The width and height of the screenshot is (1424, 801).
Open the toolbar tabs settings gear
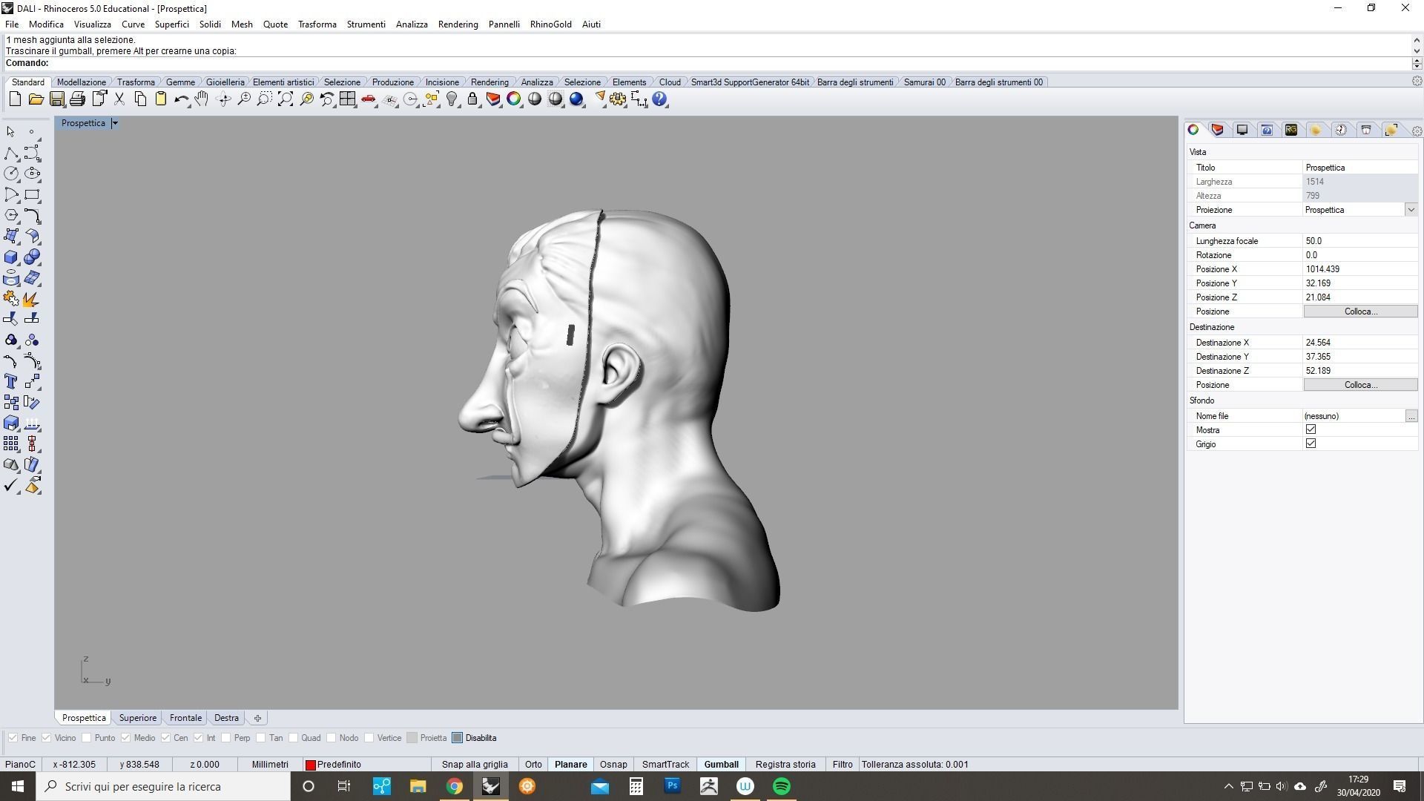click(1416, 82)
